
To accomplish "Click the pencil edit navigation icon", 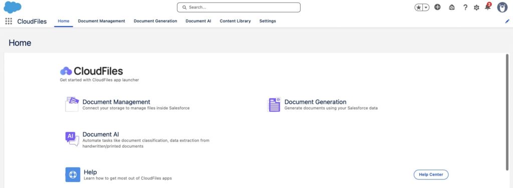I will tap(507, 21).
